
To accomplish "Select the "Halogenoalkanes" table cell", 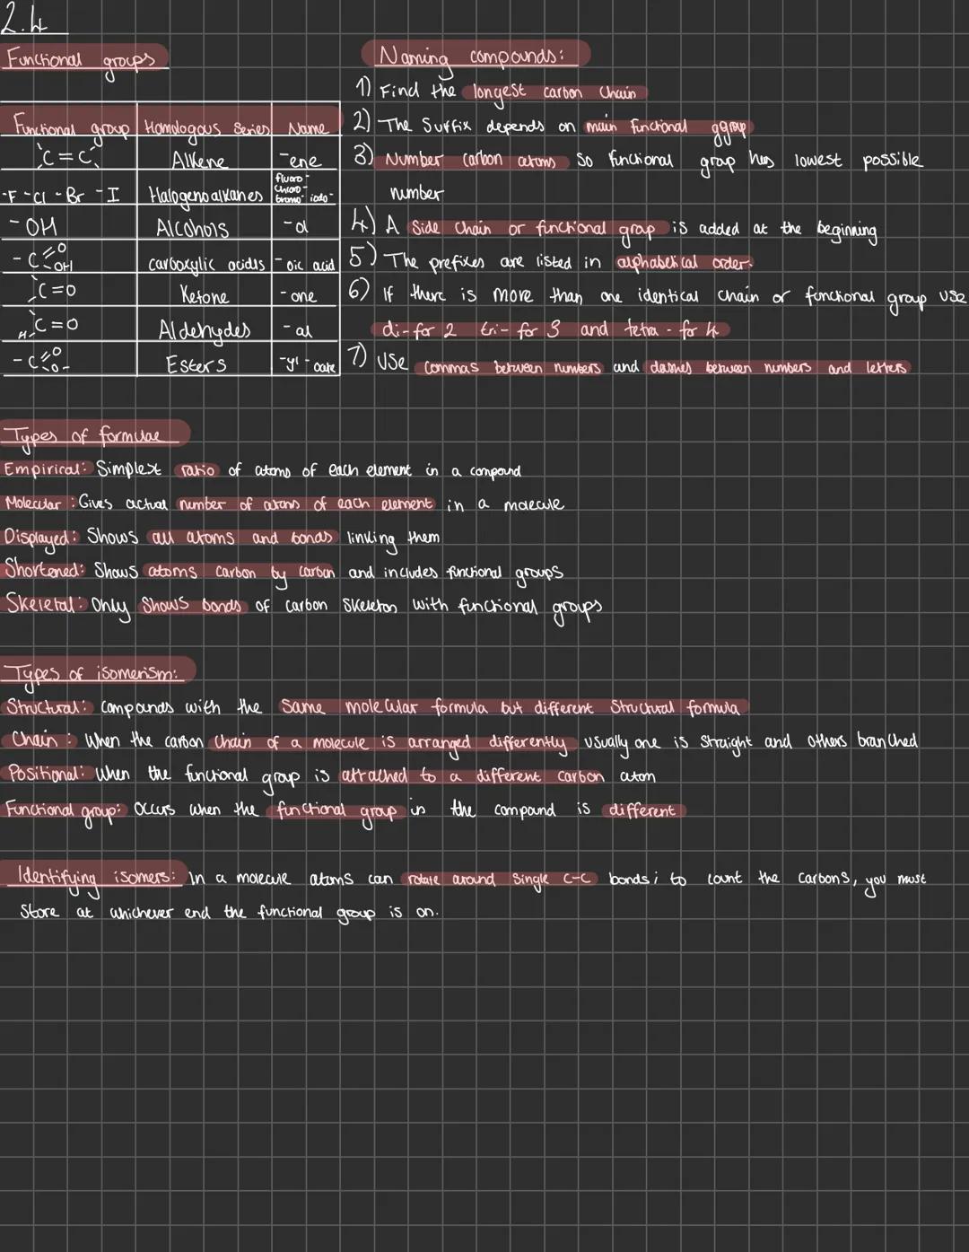I will (204, 196).
